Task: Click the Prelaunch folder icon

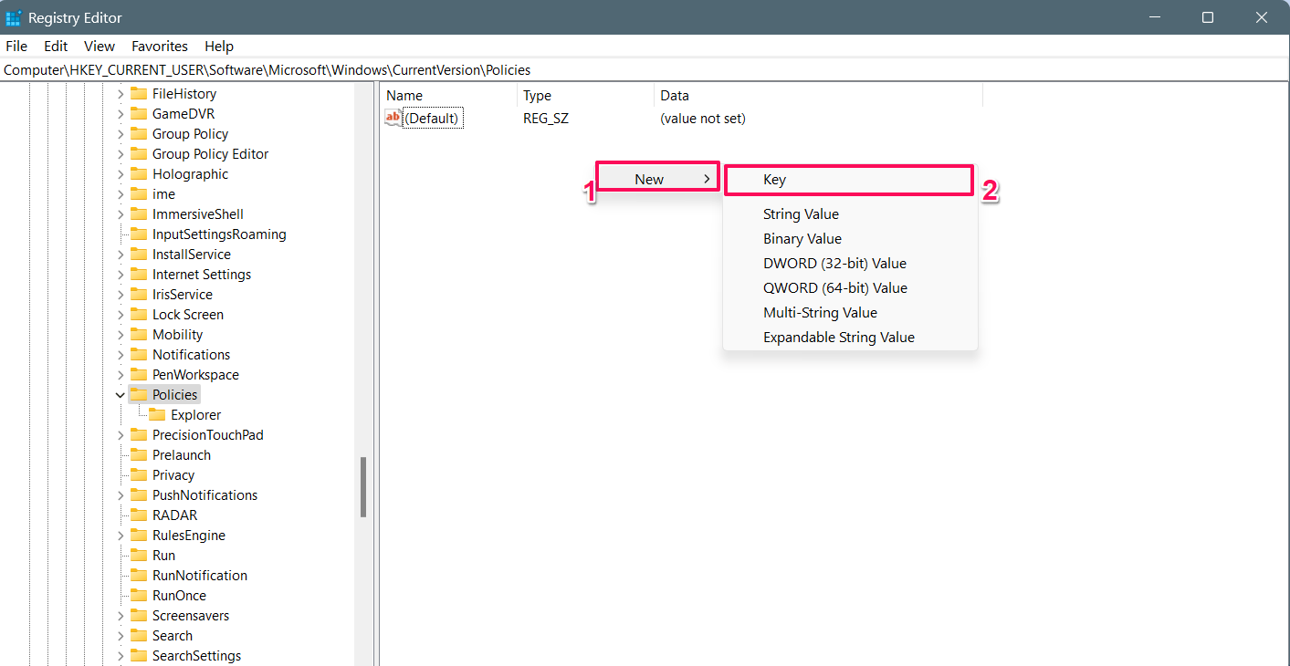Action: 139,454
